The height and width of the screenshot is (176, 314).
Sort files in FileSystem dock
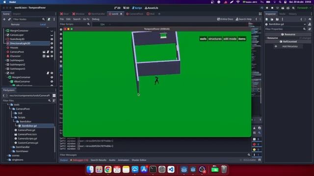tap(54, 101)
